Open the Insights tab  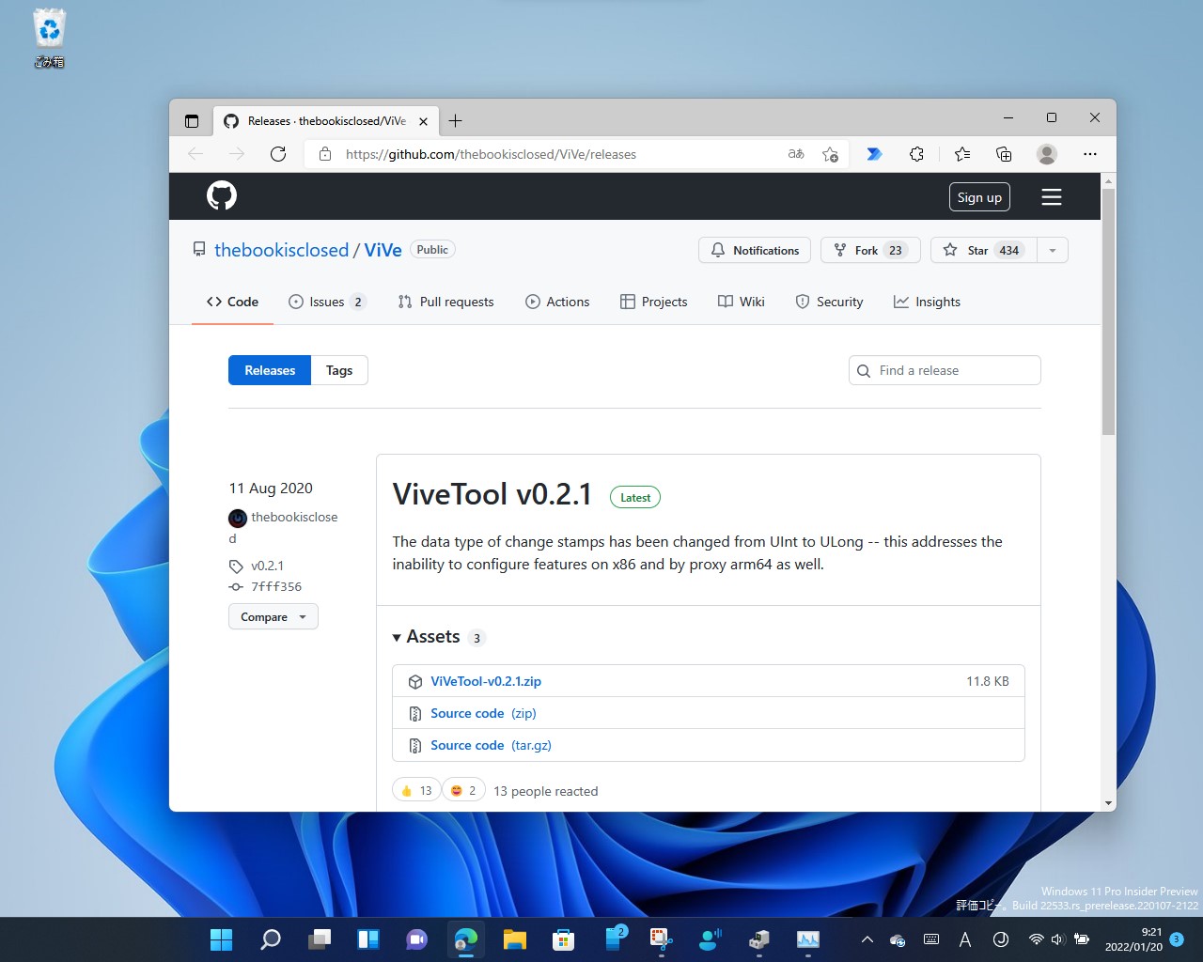(927, 302)
